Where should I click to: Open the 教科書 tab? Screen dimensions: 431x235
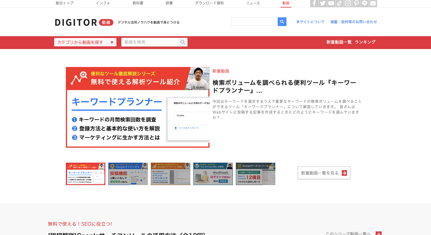pyautogui.click(x=138, y=3)
